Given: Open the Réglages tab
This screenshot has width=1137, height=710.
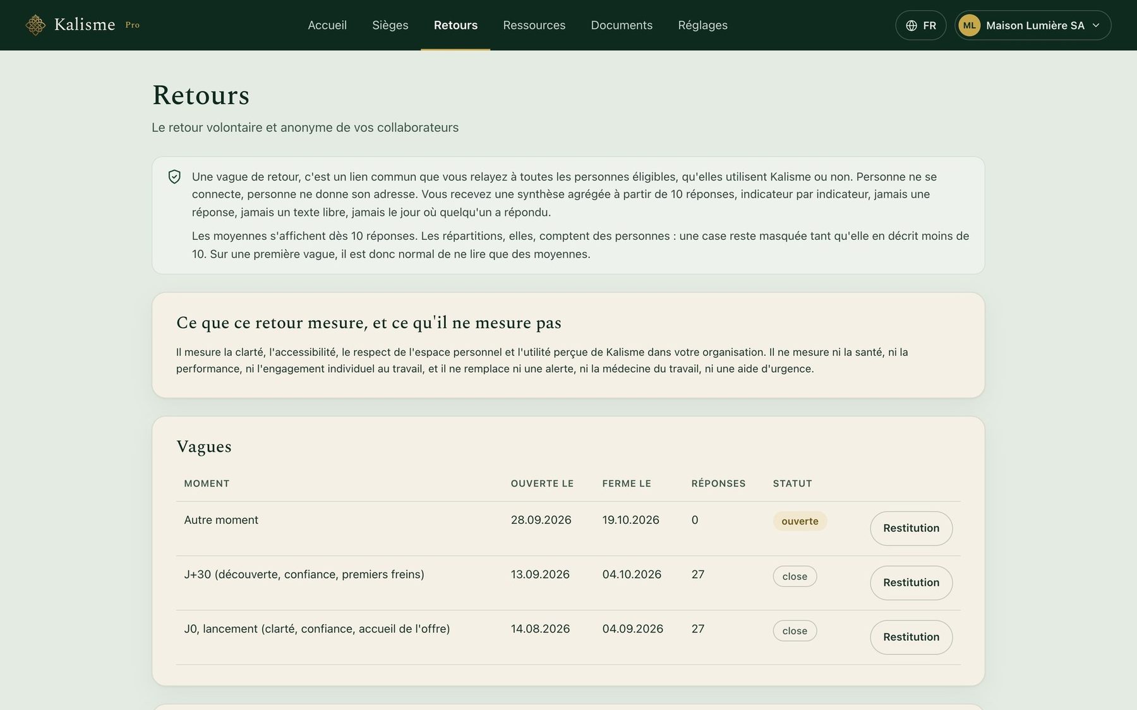Looking at the screenshot, I should (702, 25).
